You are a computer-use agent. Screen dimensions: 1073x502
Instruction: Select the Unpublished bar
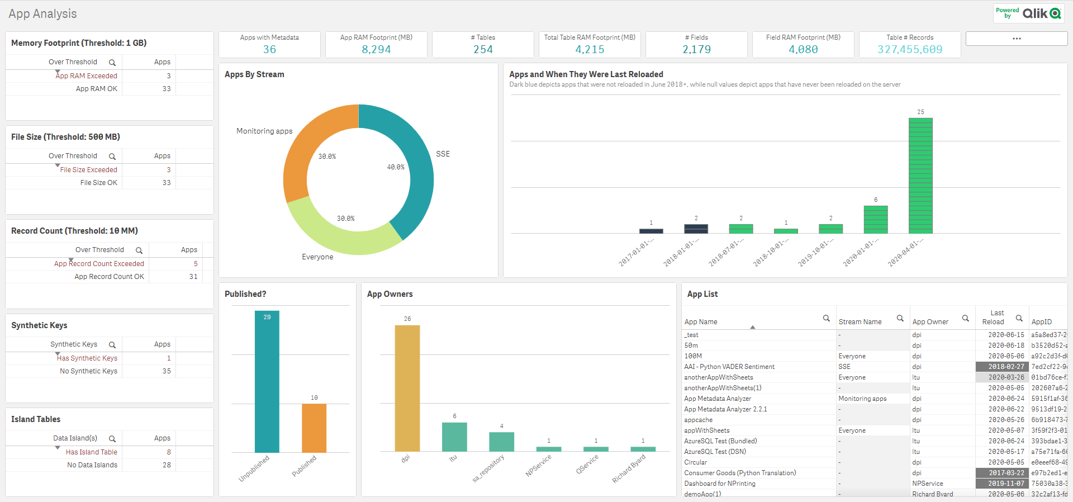point(267,386)
